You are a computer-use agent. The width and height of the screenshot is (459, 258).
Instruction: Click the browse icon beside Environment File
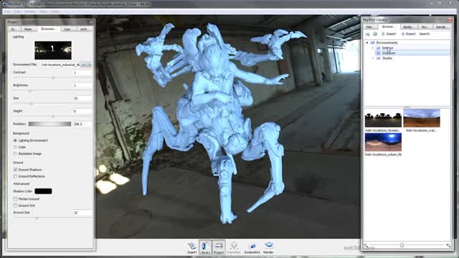coord(83,64)
